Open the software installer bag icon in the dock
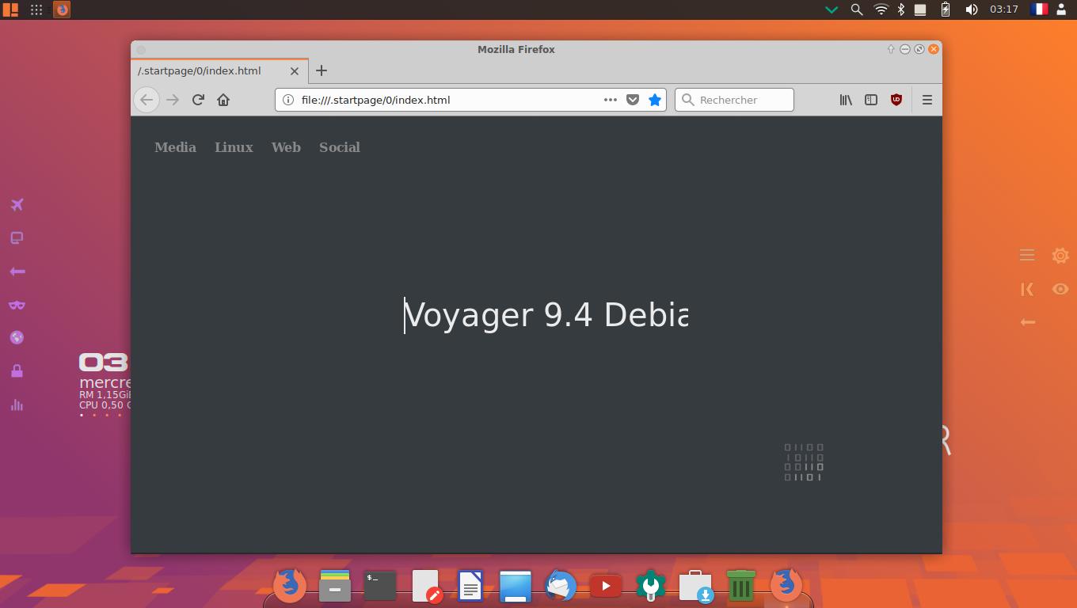 (x=696, y=587)
